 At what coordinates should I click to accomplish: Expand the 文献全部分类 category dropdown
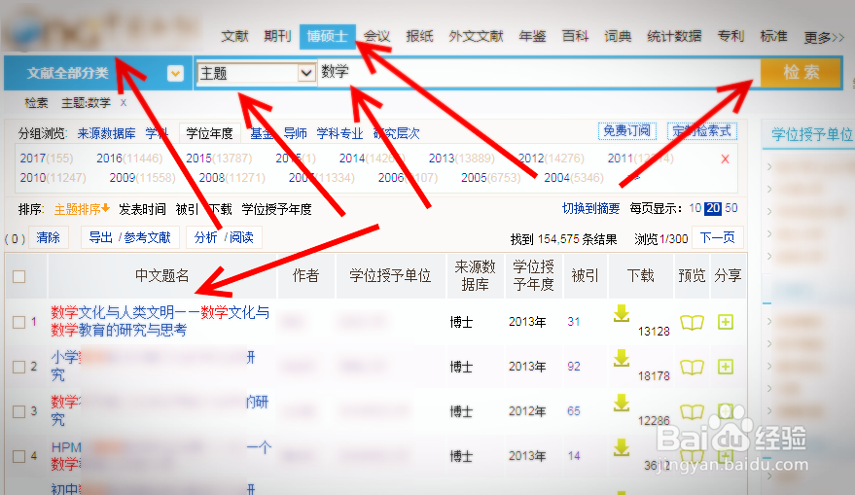pyautogui.click(x=175, y=73)
